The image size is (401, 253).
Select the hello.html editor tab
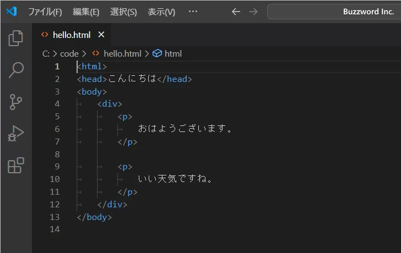point(72,35)
